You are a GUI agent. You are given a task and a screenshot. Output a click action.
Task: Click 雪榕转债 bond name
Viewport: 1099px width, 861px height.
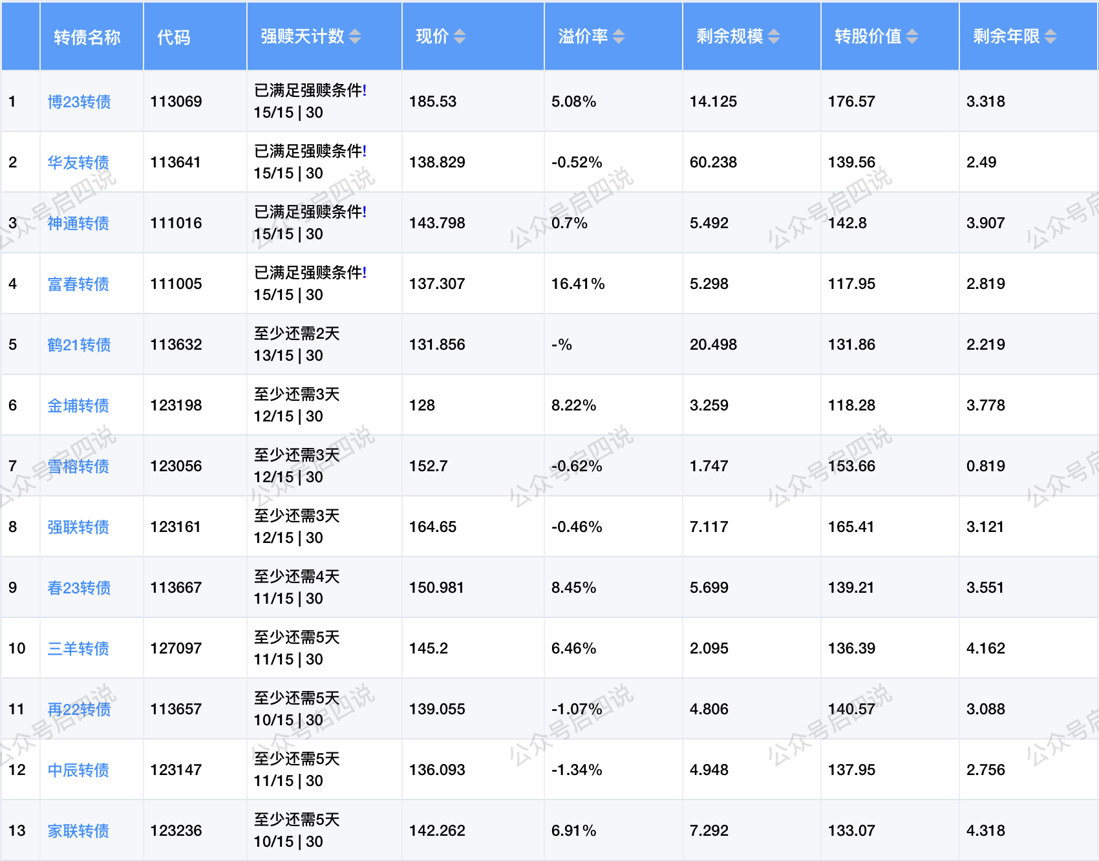point(78,467)
